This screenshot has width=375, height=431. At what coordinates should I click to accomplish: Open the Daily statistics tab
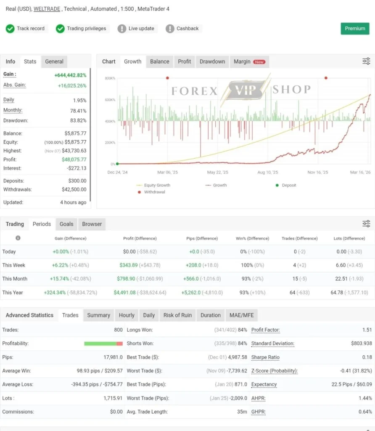pyautogui.click(x=149, y=315)
